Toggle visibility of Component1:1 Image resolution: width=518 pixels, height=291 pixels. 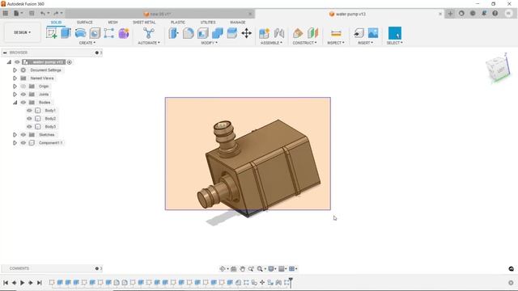click(23, 143)
